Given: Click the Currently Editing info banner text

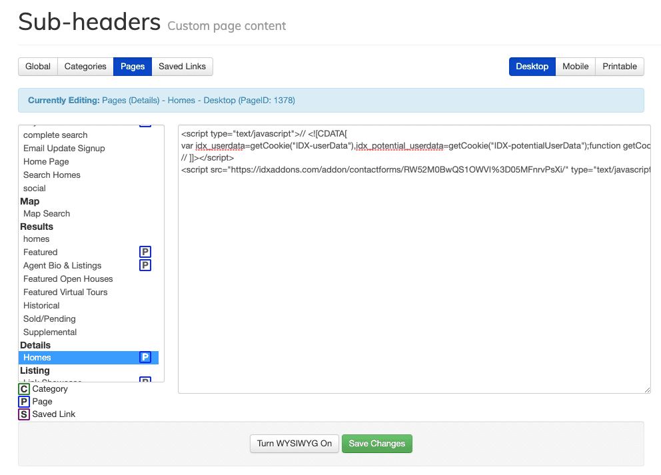Looking at the screenshot, I should (161, 101).
